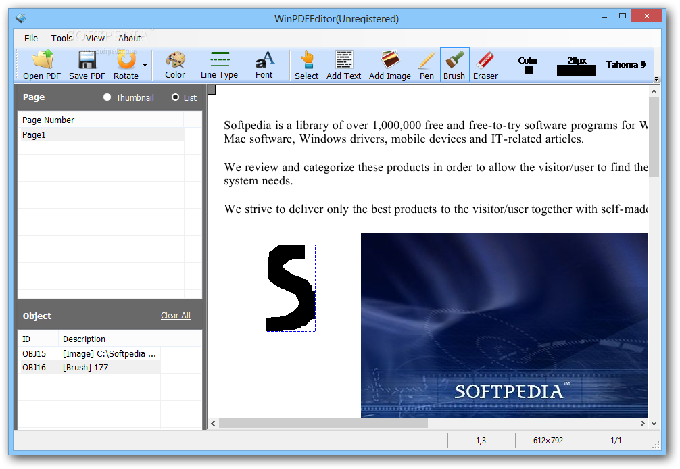Pick the Add Text tool
This screenshot has height=469, width=680.
pyautogui.click(x=343, y=65)
